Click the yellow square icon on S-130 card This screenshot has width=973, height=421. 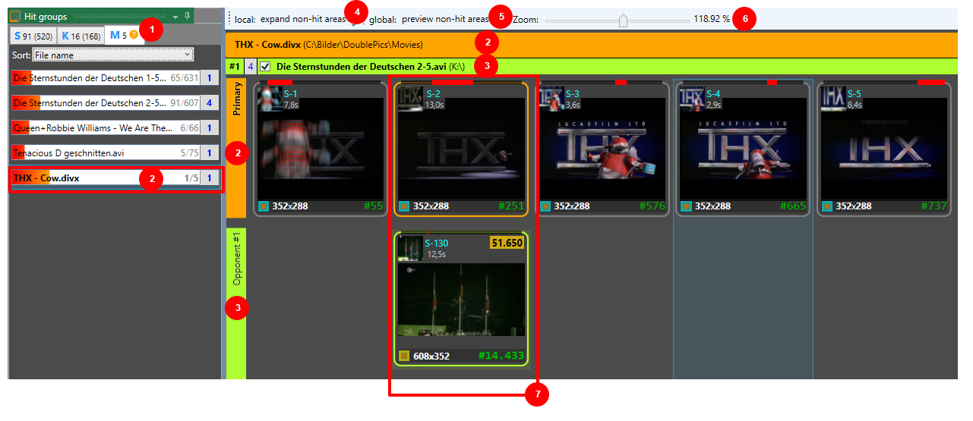(x=403, y=356)
